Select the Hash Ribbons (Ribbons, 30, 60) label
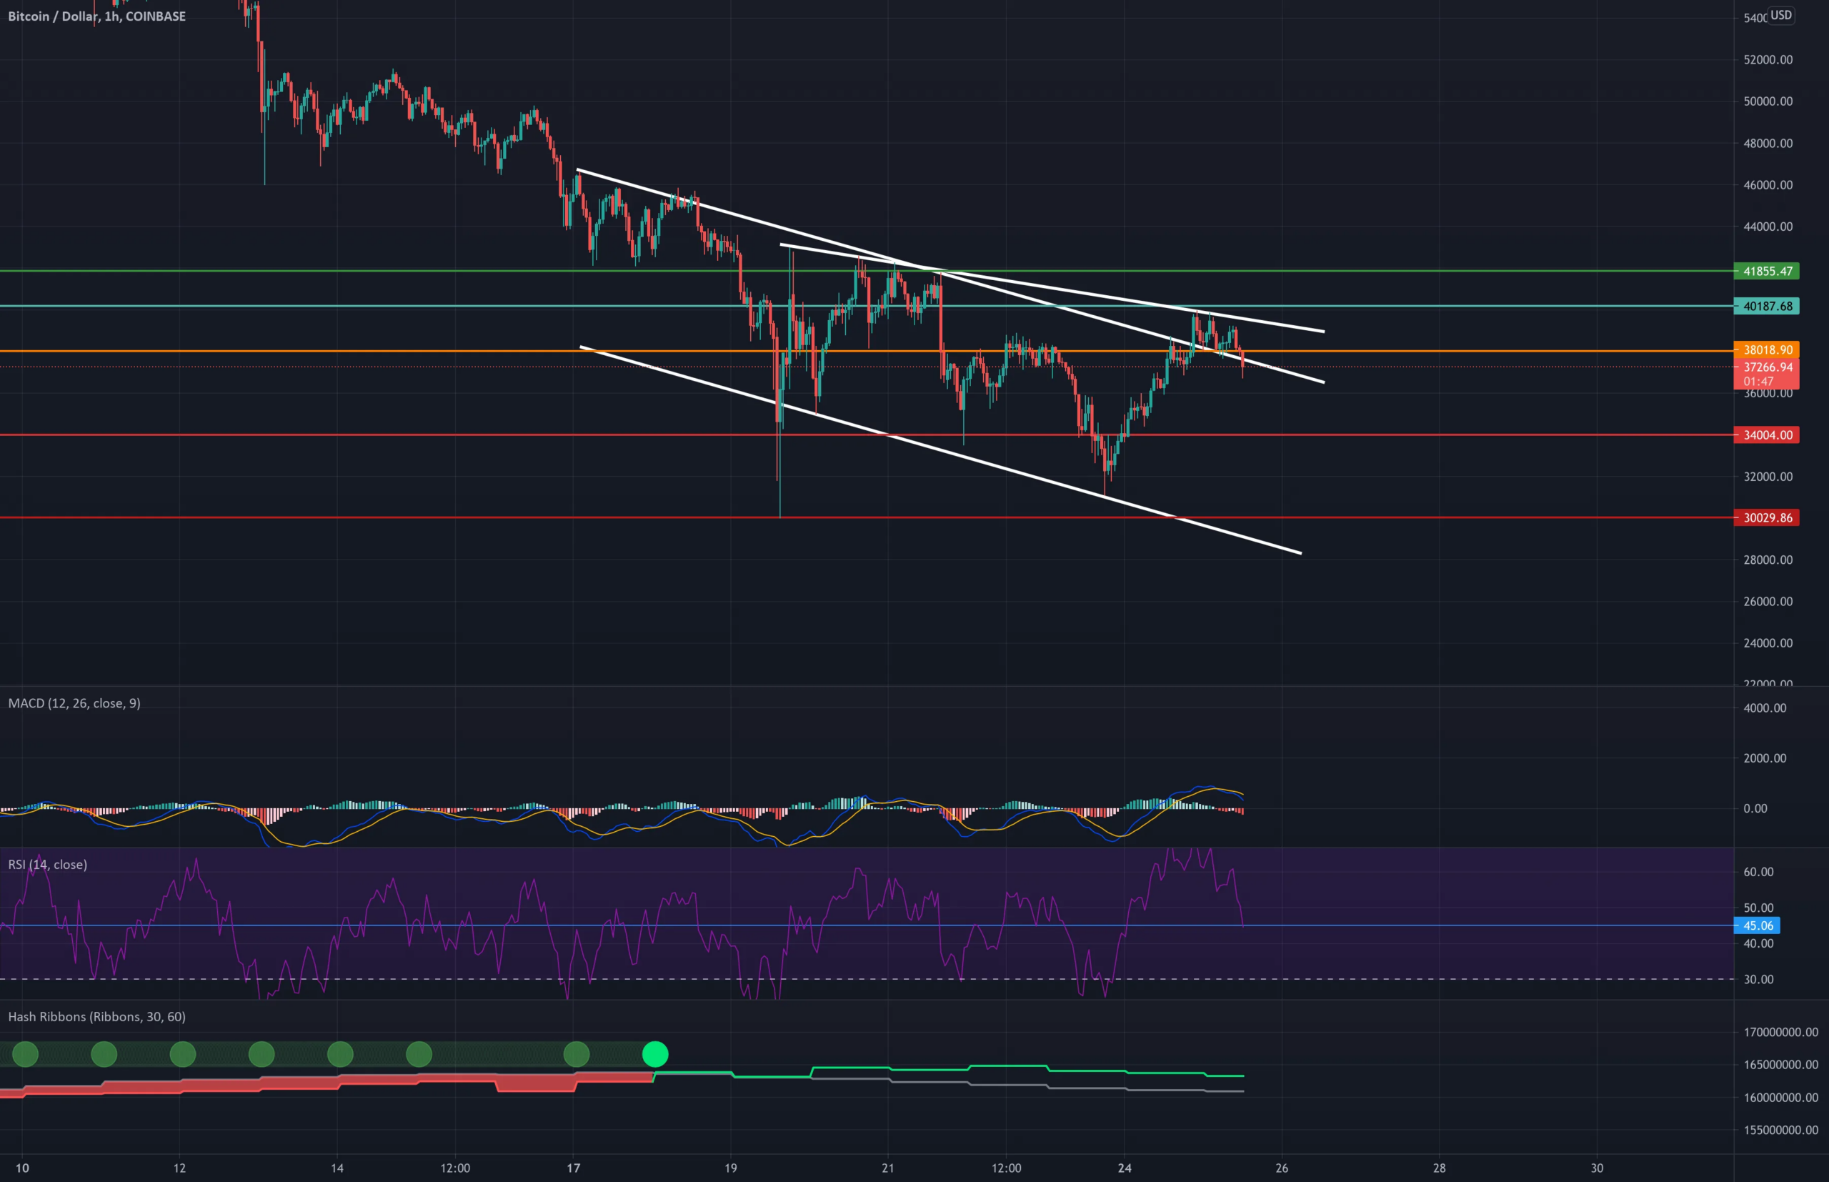 [96, 1016]
